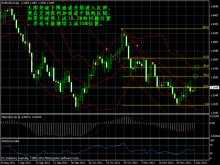Click the 1.4185 price axis label
220x165 pixels.
[215, 33]
